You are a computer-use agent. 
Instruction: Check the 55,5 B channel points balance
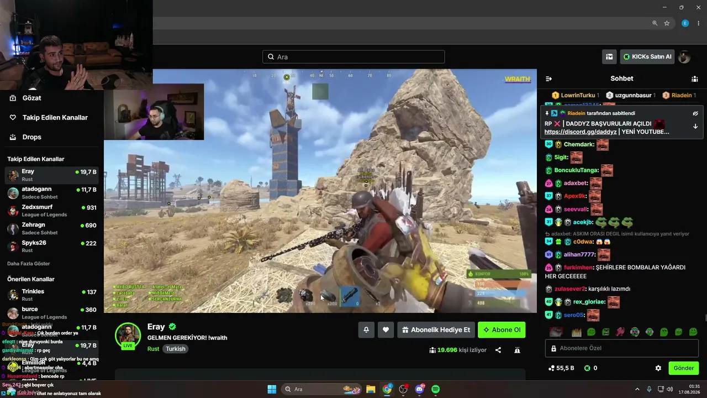click(561, 368)
